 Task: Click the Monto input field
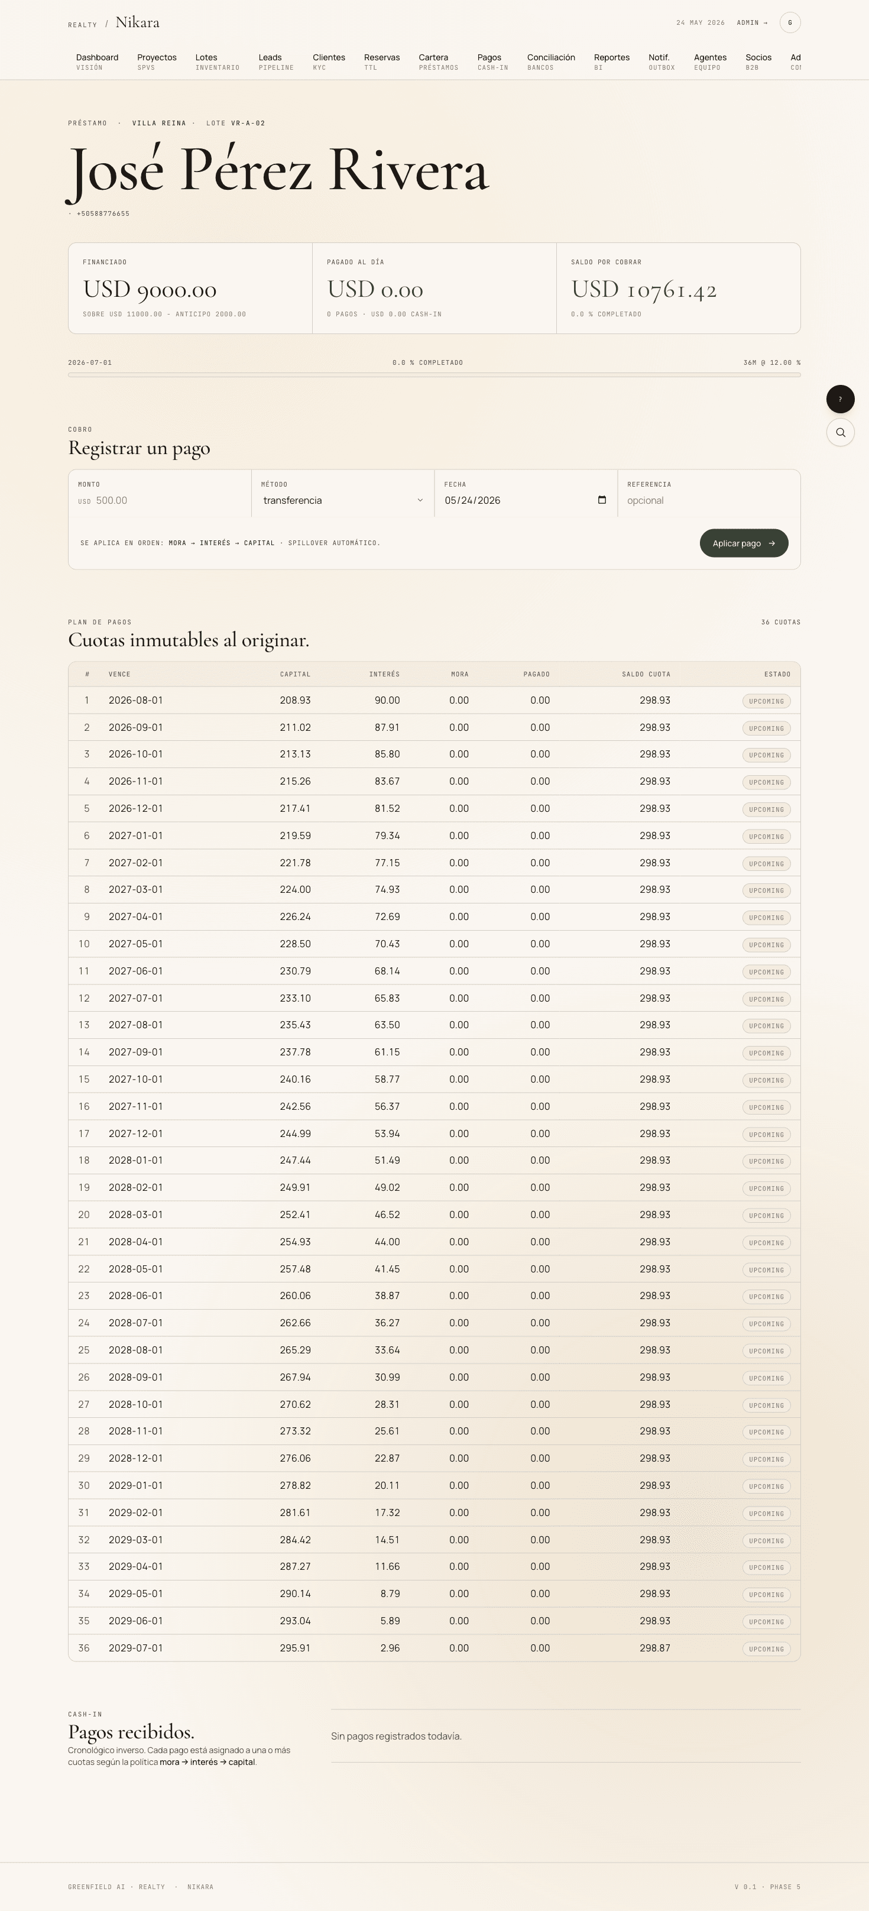point(160,501)
